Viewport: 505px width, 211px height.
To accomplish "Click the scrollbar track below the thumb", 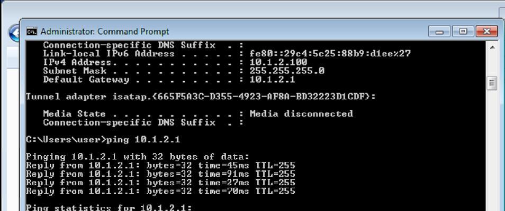I will [492, 150].
